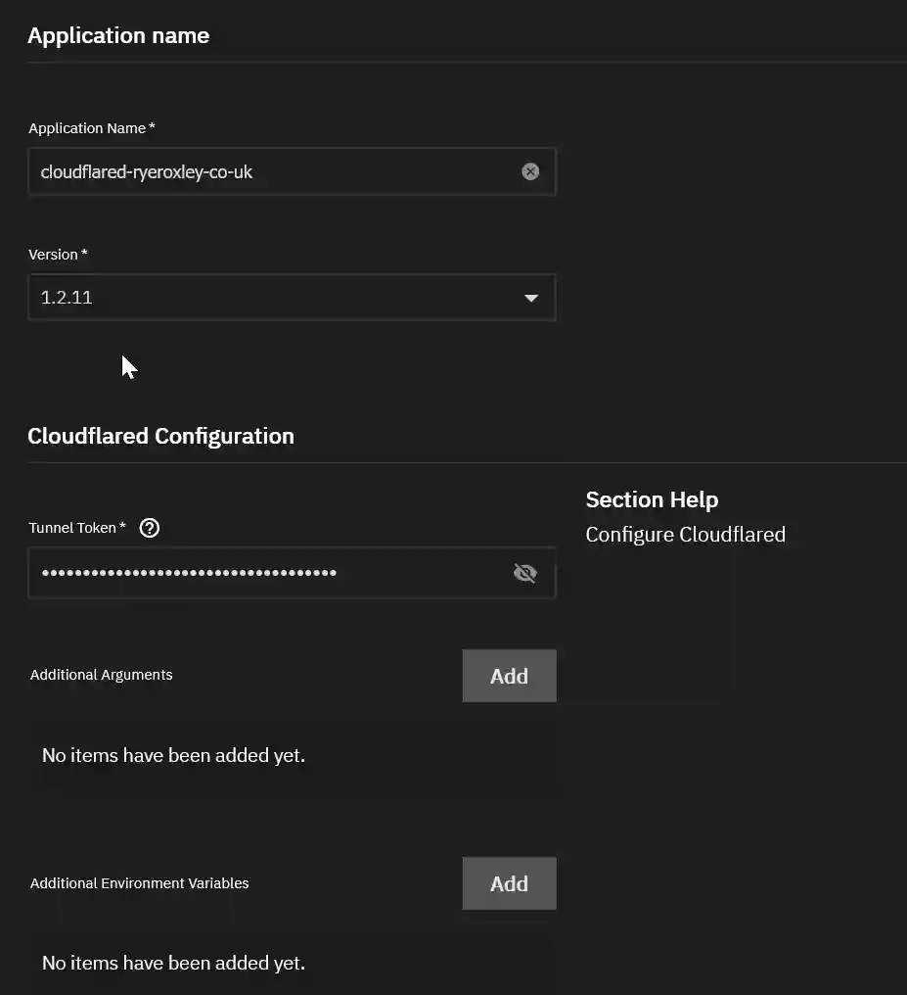Add an Additional Argument entry
This screenshot has height=995, width=907.
[x=509, y=676]
